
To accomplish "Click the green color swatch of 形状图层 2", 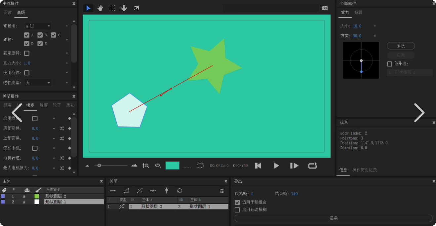I will click(x=37, y=196).
